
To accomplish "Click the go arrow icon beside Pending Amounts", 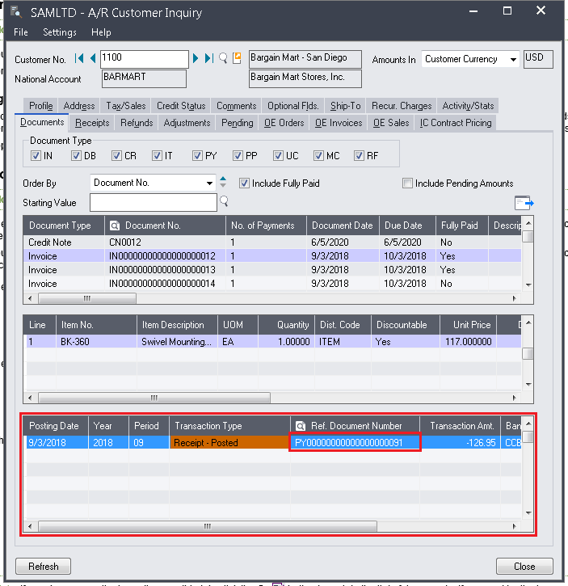I will 524,202.
